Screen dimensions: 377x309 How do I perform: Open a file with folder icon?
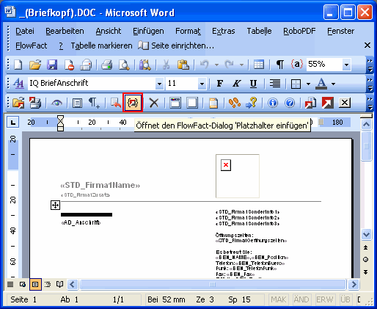pos(35,65)
